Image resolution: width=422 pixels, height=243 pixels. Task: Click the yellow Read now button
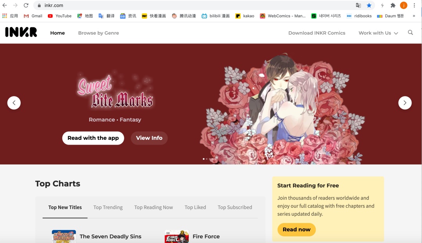296,230
